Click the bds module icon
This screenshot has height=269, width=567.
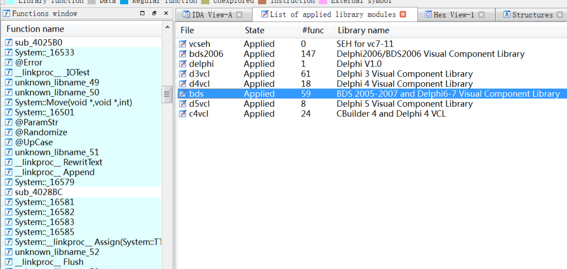(182, 94)
